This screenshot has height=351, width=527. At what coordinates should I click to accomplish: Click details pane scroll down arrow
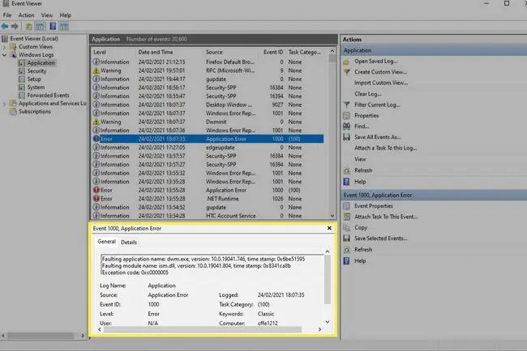click(x=328, y=322)
